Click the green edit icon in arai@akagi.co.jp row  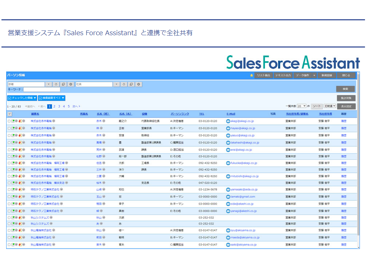coord(13,150)
